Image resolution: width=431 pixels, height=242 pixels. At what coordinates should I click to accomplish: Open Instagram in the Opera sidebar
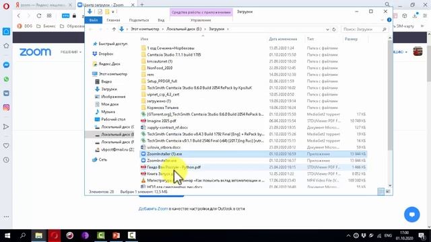(x=6, y=108)
